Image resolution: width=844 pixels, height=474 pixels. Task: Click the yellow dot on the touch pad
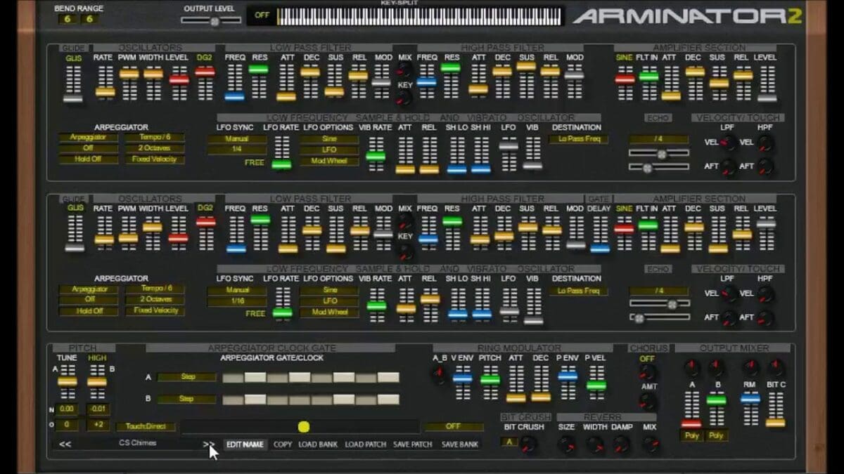tap(303, 426)
